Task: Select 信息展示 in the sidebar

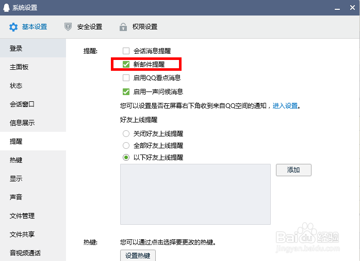Action: pos(33,122)
